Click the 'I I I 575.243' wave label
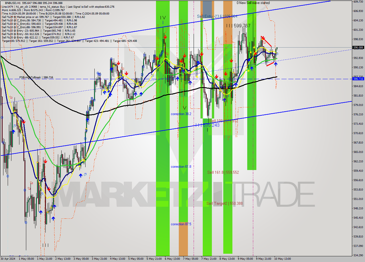This screenshot has width=365, height=262. click(x=208, y=125)
